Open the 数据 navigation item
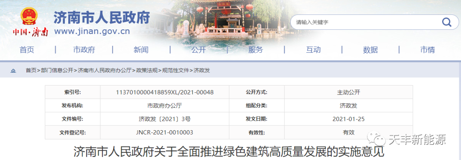The height and width of the screenshot is (160, 461). (370, 50)
